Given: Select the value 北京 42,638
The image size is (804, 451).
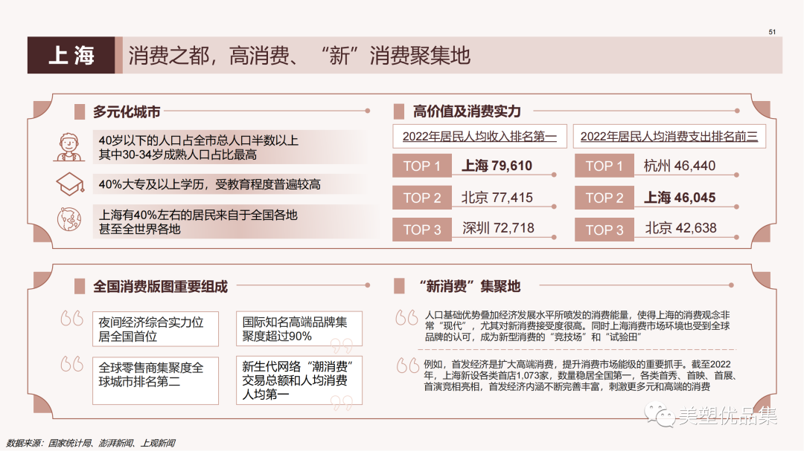Looking at the screenshot, I should 680,228.
